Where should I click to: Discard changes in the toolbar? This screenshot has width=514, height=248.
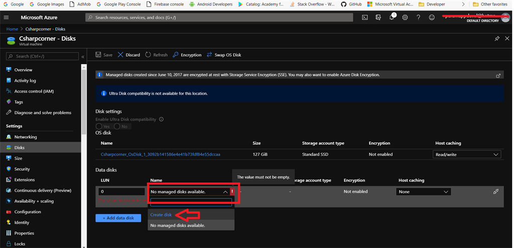tap(129, 55)
